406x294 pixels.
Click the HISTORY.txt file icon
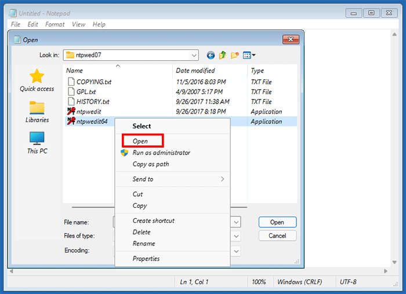click(x=71, y=101)
